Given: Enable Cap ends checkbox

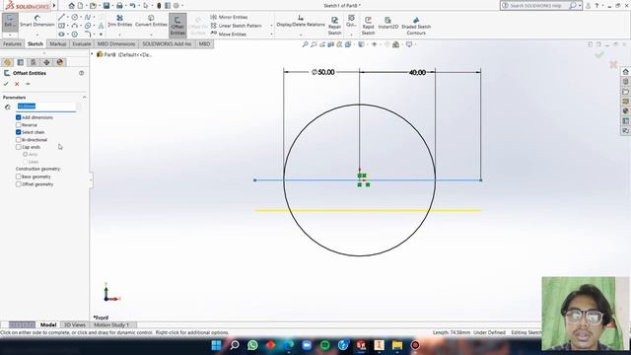Looking at the screenshot, I should pyautogui.click(x=18, y=147).
